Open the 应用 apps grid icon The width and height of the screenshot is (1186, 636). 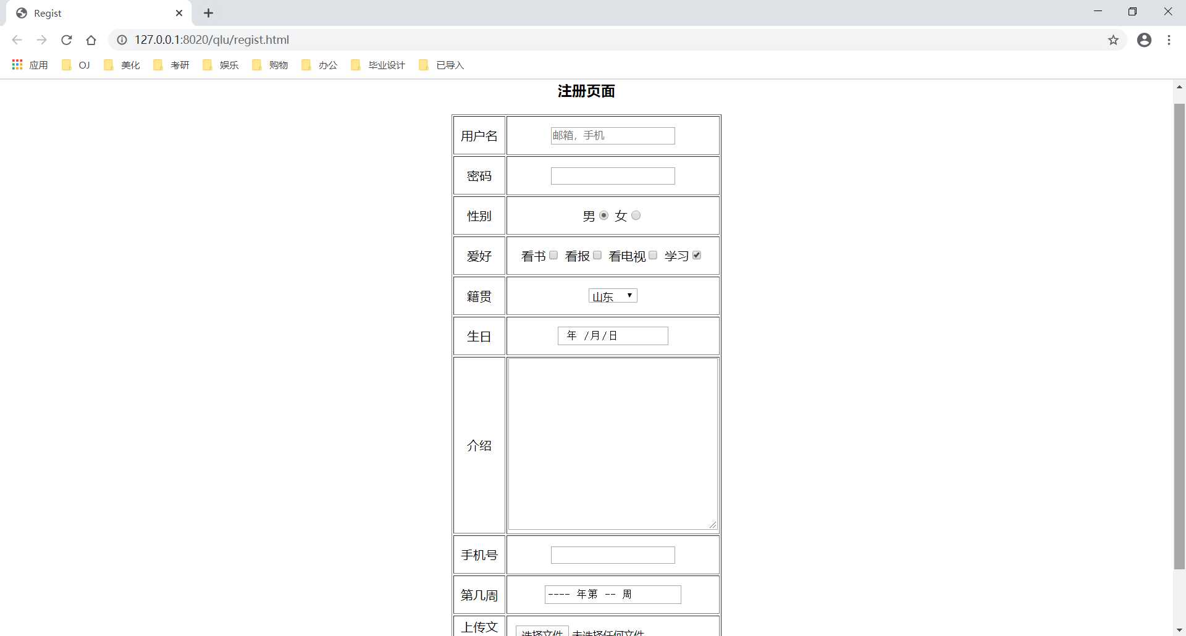pyautogui.click(x=17, y=65)
